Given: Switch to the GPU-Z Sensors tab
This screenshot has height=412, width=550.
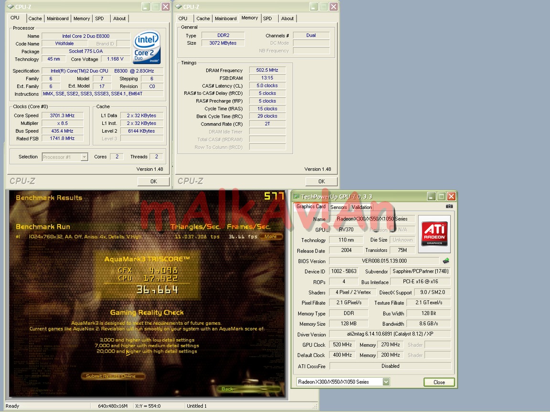Looking at the screenshot, I should pos(338,207).
